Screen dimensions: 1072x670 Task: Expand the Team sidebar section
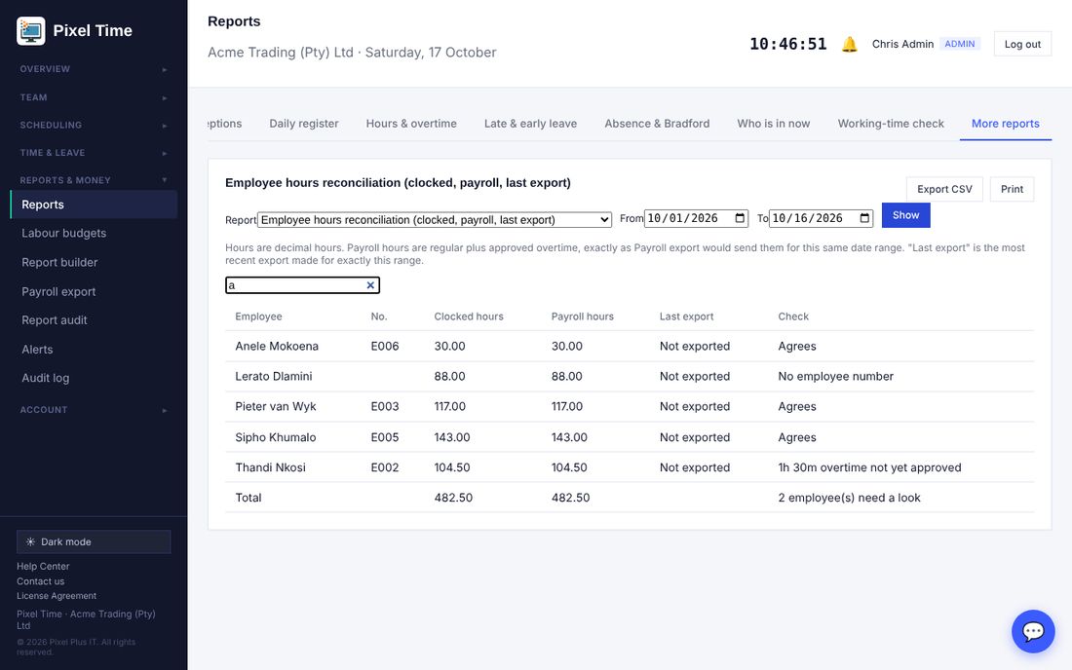[94, 97]
